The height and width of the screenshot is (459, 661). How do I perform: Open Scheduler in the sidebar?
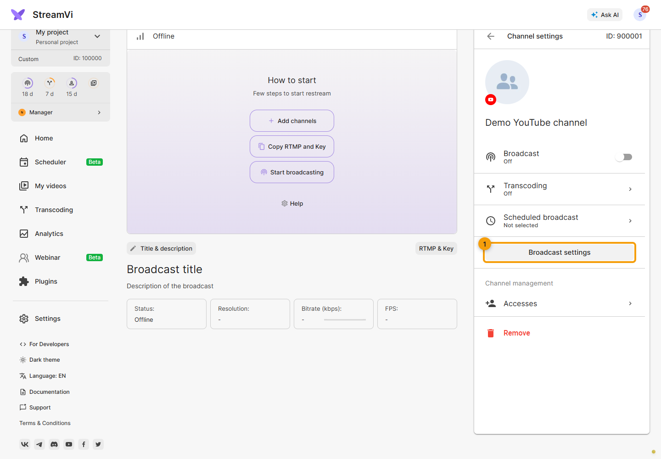click(61, 162)
